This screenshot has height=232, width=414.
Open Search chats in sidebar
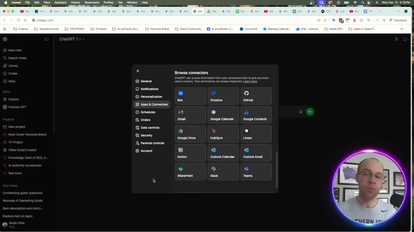point(15,58)
